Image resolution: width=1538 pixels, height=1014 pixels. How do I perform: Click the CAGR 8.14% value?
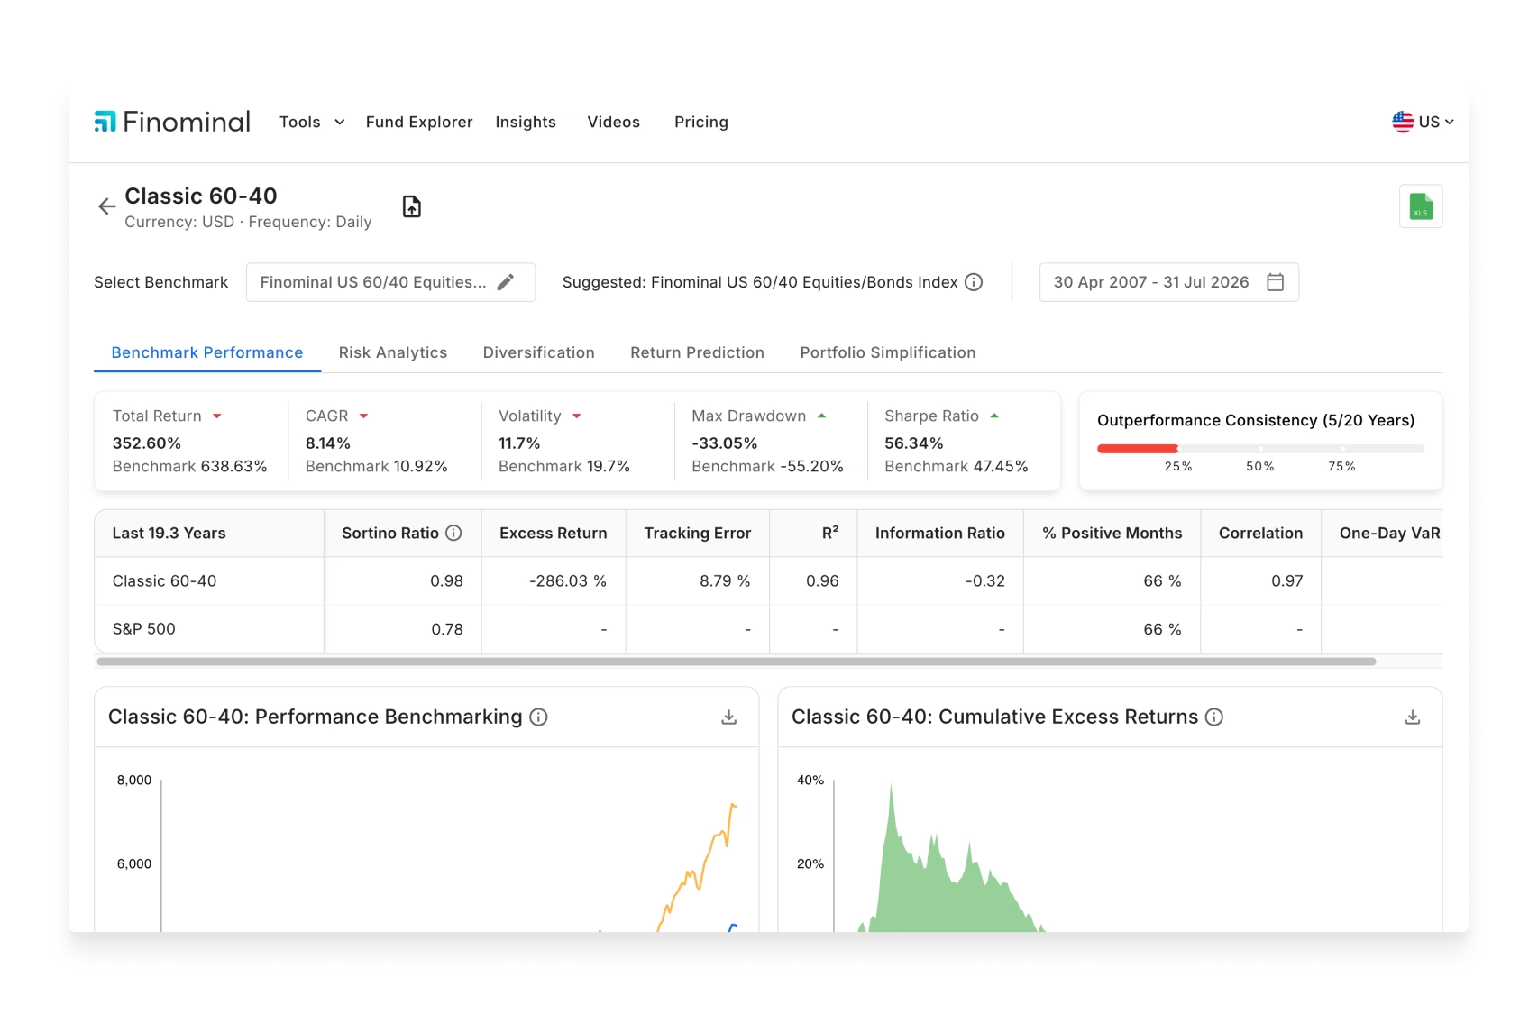tap(328, 443)
